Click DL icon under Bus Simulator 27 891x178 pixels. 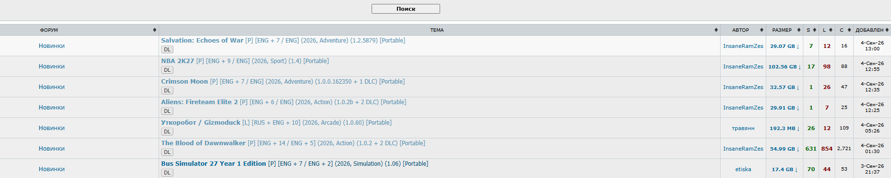coord(167,173)
